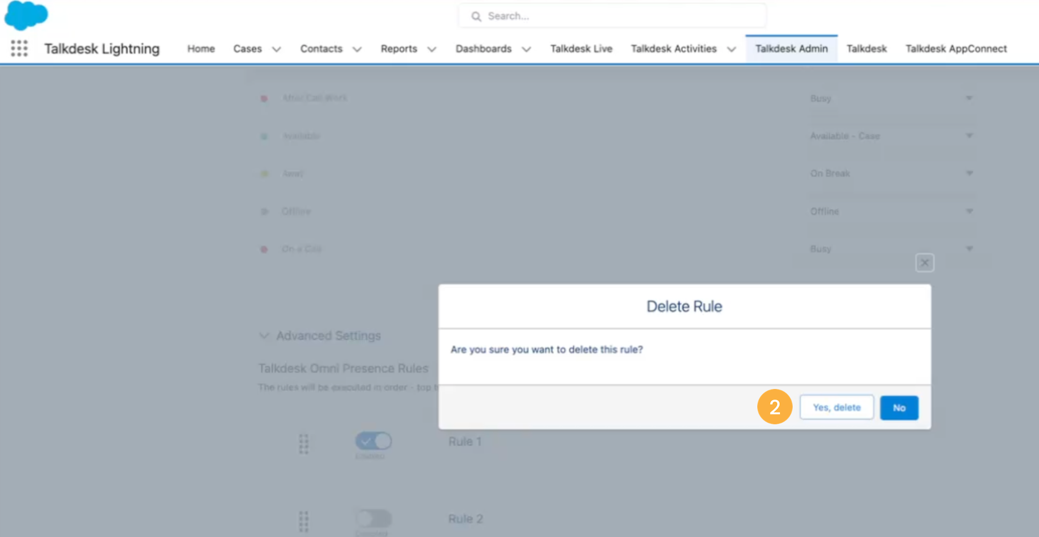Click the search magnifier icon
The height and width of the screenshot is (537, 1039).
pos(476,17)
